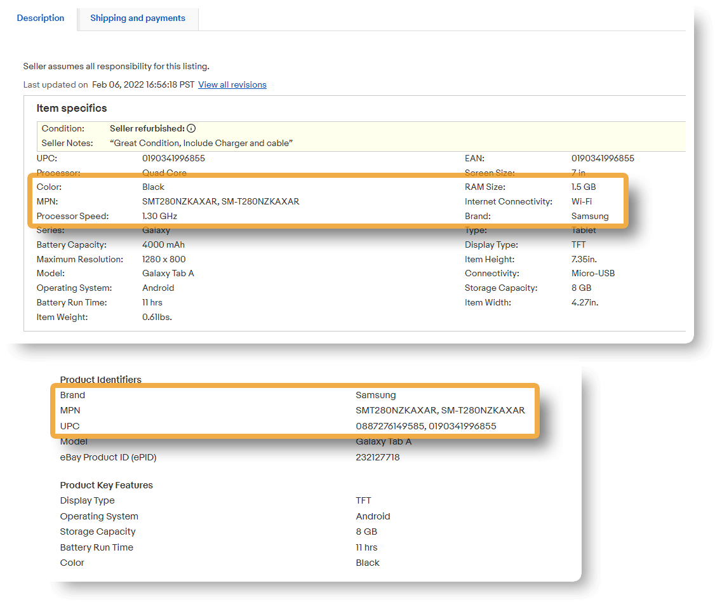Open the View all revisions link
This screenshot has width=715, height=602.
pyautogui.click(x=232, y=85)
